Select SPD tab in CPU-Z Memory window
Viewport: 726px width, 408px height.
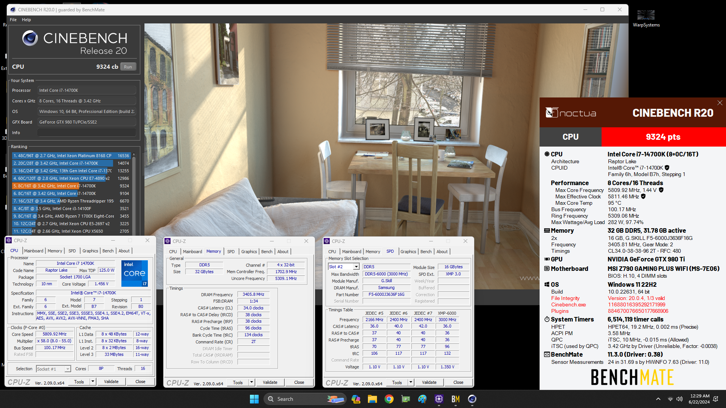tap(231, 252)
